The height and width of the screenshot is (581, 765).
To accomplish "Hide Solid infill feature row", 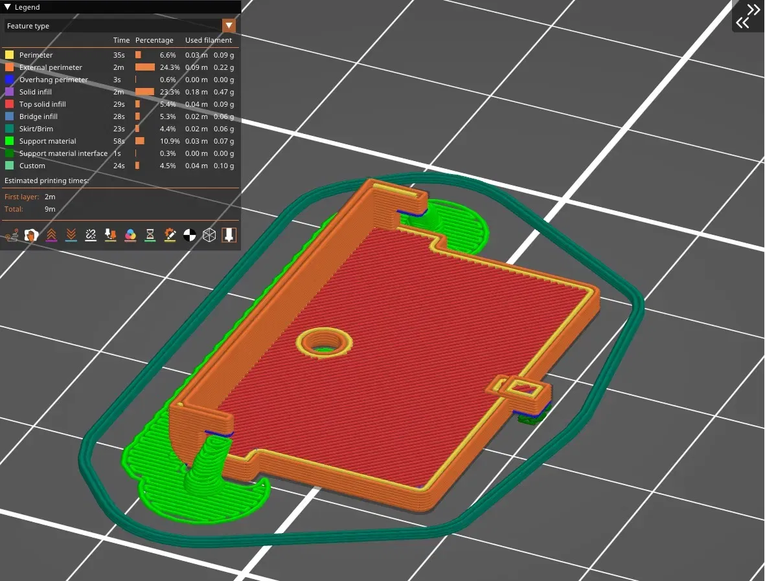I will [119, 92].
